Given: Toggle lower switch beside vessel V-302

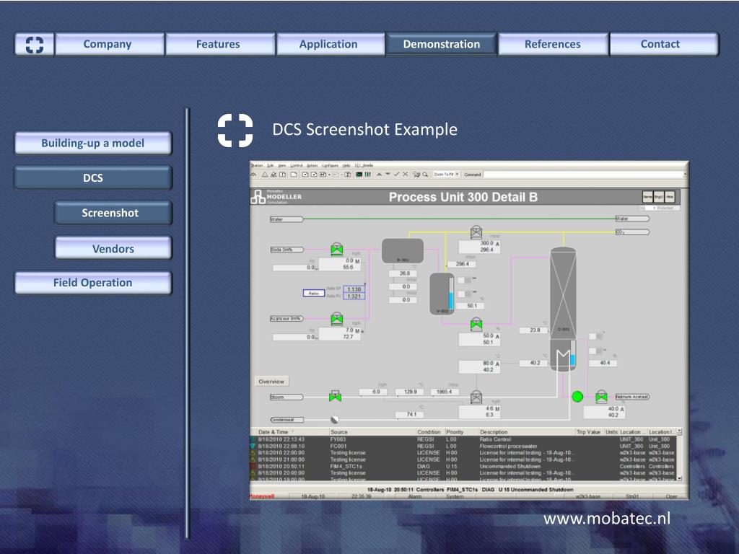Looking at the screenshot, I should tap(465, 294).
